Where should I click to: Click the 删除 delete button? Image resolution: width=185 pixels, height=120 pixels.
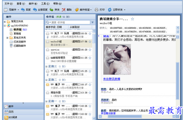pos(67,10)
